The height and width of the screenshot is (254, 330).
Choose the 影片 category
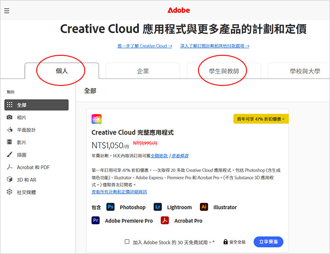(21, 142)
